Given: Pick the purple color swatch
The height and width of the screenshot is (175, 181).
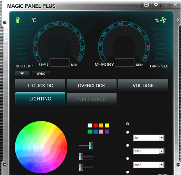Looking at the screenshot, I should 107,132.
